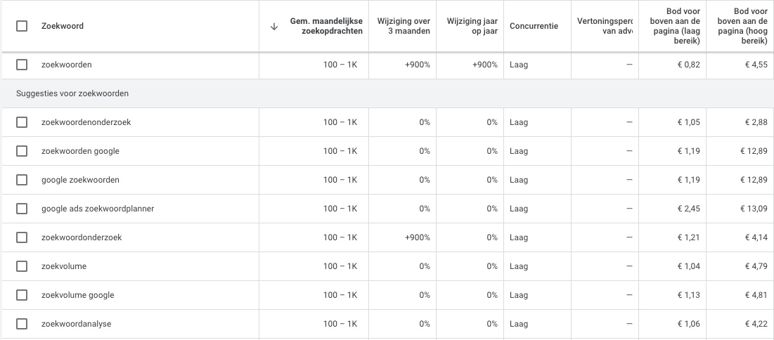Sort by the 'Zoekwoord' column header

[x=63, y=26]
